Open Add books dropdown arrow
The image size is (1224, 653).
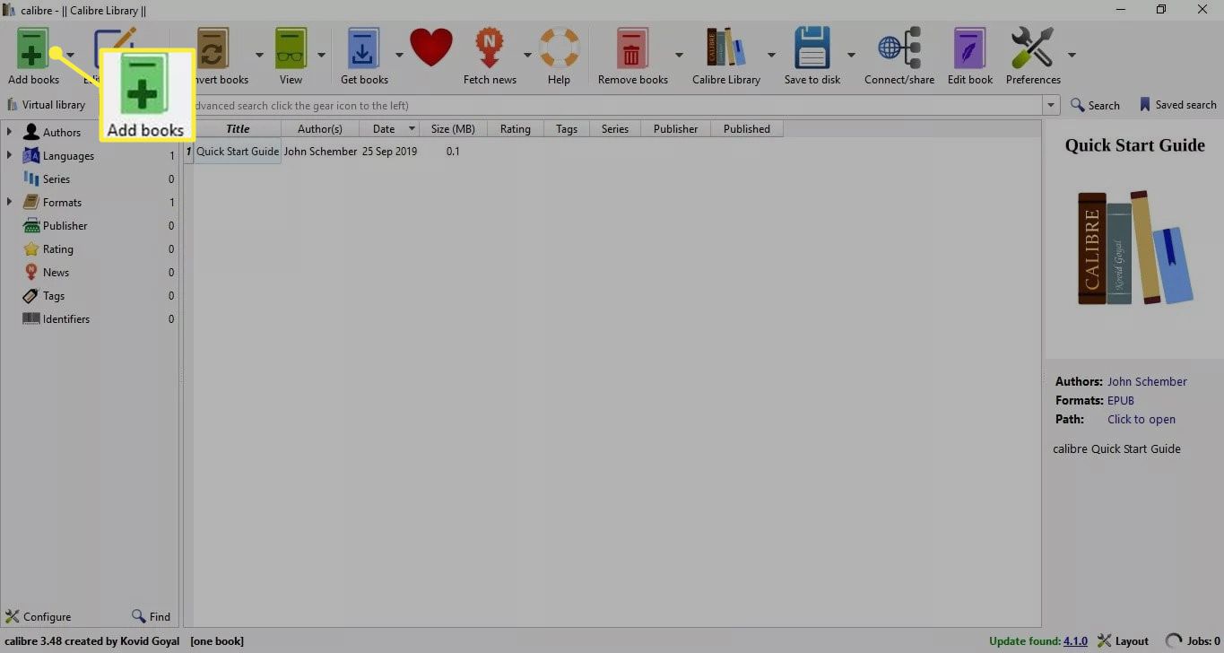click(70, 55)
